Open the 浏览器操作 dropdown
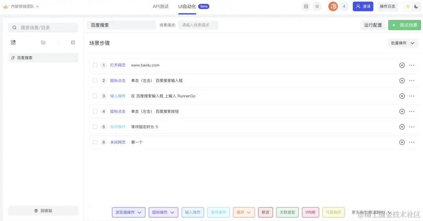This screenshot has width=423, height=221. click(x=129, y=212)
